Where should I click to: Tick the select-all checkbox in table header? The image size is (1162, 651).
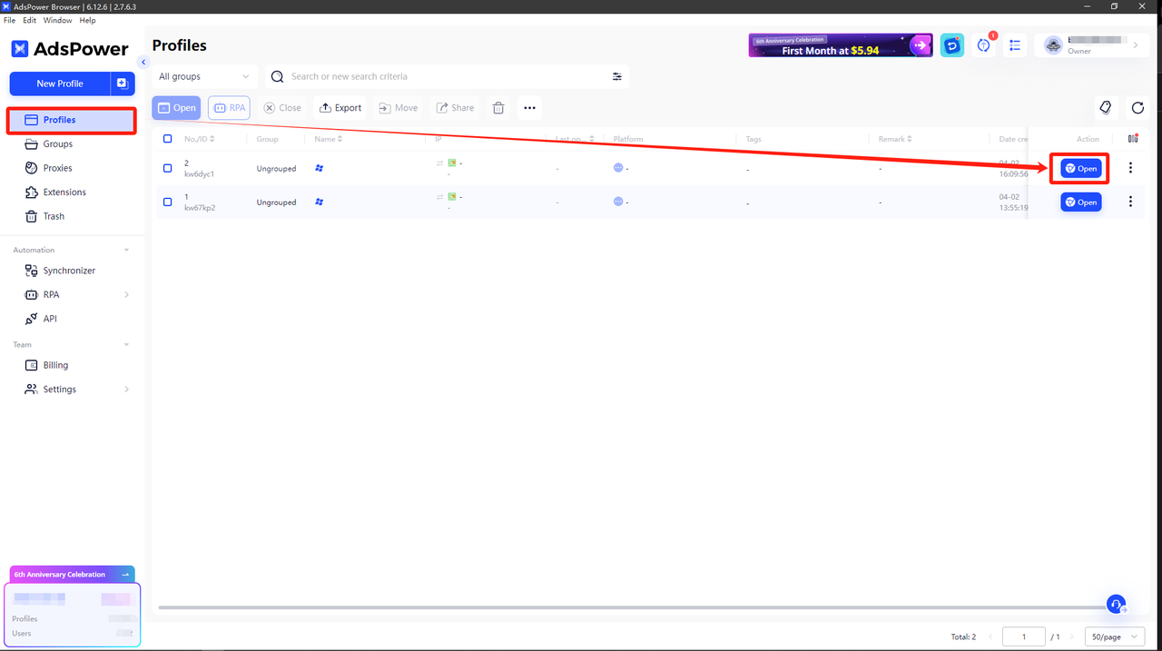click(167, 139)
